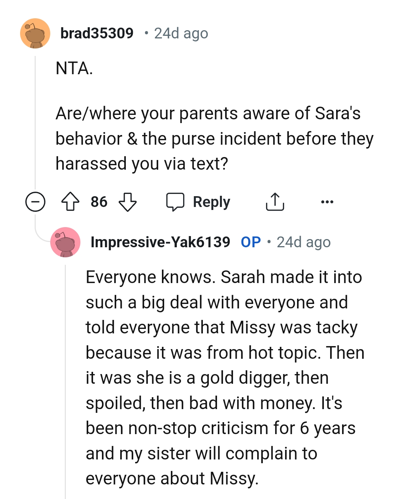Viewport: 402px width, 499px height.
Task: Click the 86 vote count
Action: [99, 202]
